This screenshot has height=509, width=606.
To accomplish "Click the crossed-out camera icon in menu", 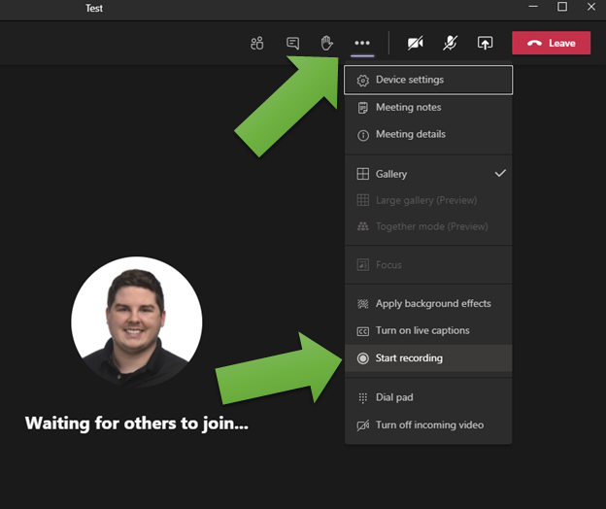I will click(363, 425).
